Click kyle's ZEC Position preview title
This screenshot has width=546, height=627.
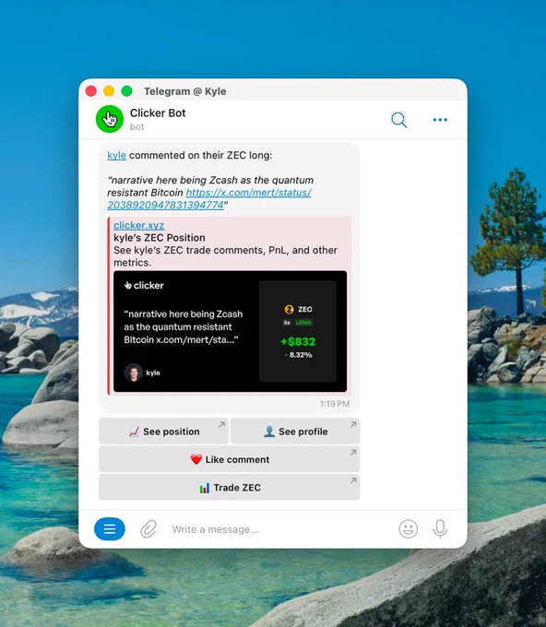coord(160,238)
